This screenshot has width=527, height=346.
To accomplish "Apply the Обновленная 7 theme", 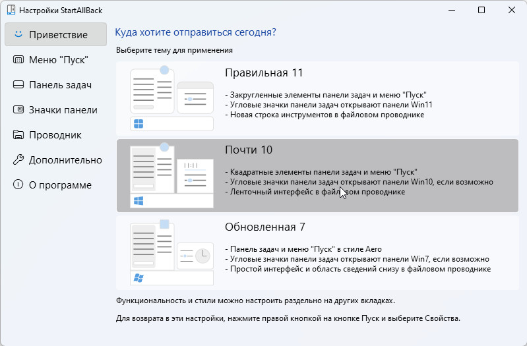I will click(x=317, y=252).
